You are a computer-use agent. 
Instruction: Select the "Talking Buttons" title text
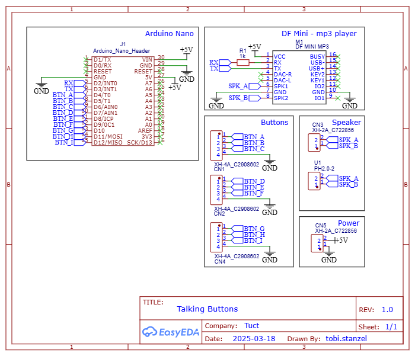tap(207, 309)
